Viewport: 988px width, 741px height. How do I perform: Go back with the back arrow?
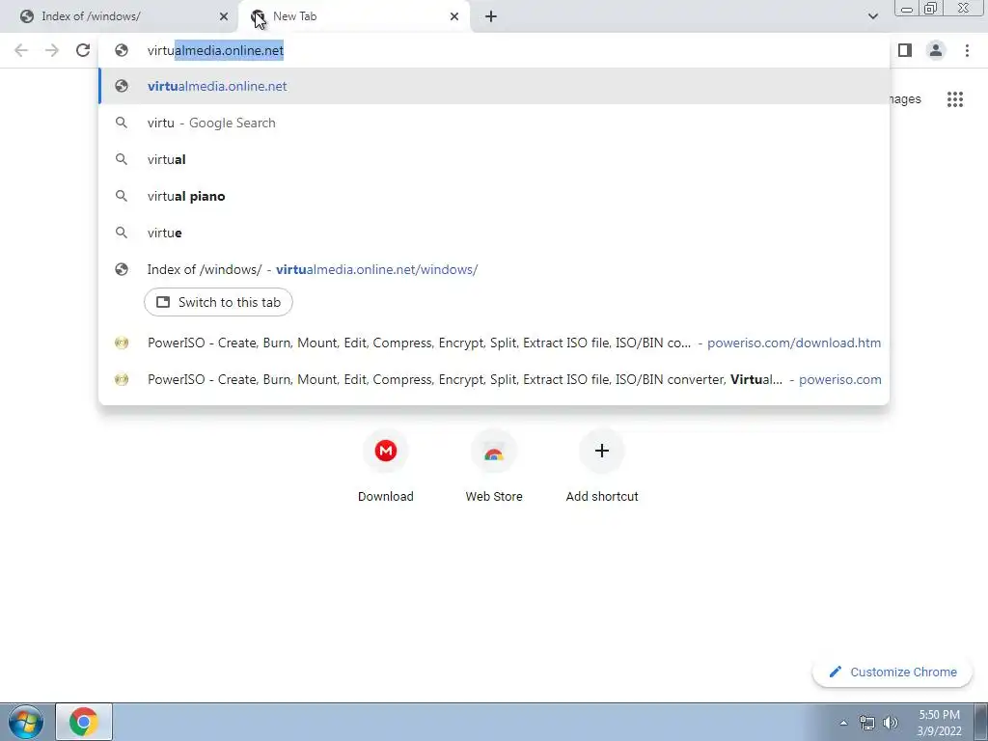point(21,50)
